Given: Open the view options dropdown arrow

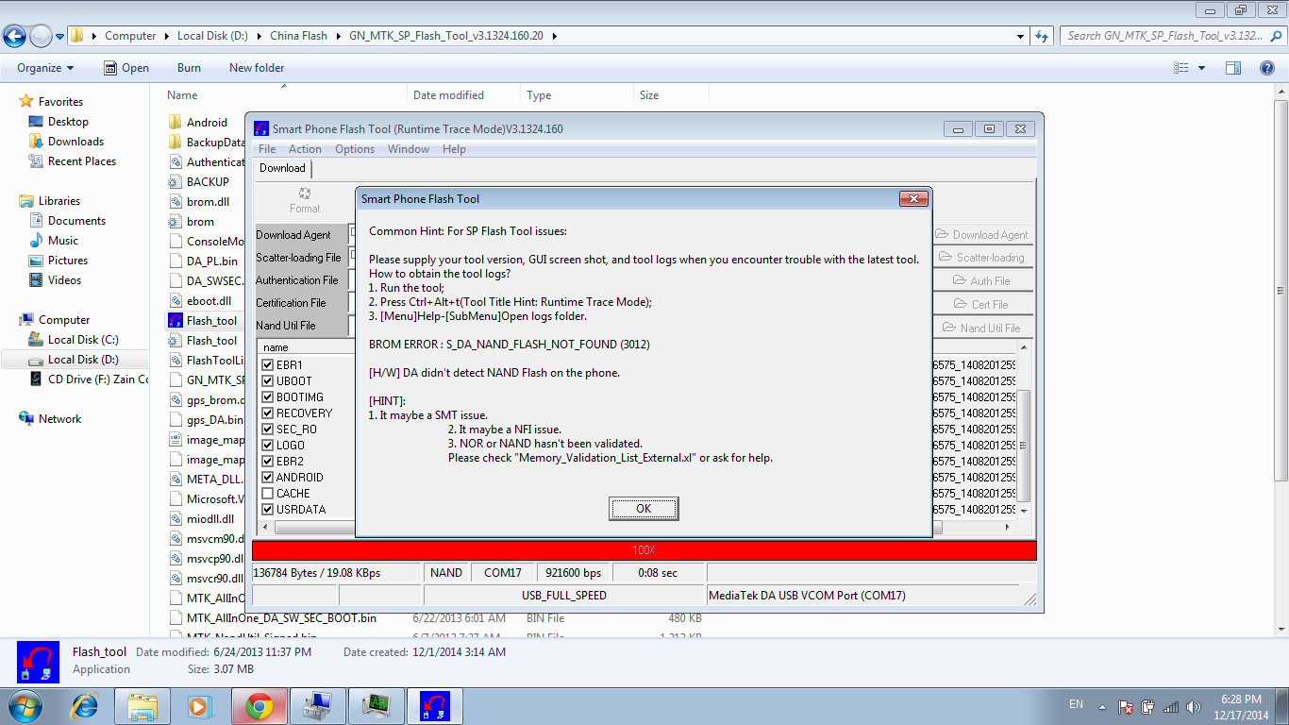Looking at the screenshot, I should coord(1201,68).
